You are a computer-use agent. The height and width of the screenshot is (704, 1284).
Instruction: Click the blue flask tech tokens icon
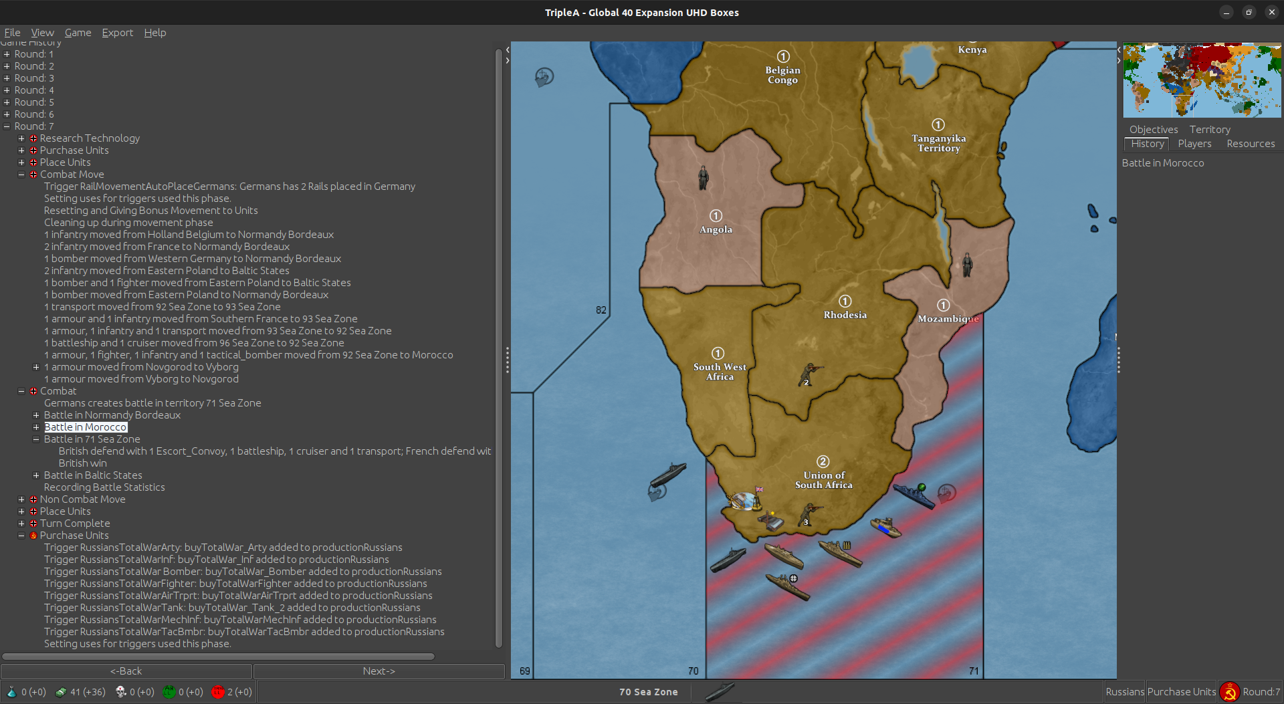(x=11, y=692)
